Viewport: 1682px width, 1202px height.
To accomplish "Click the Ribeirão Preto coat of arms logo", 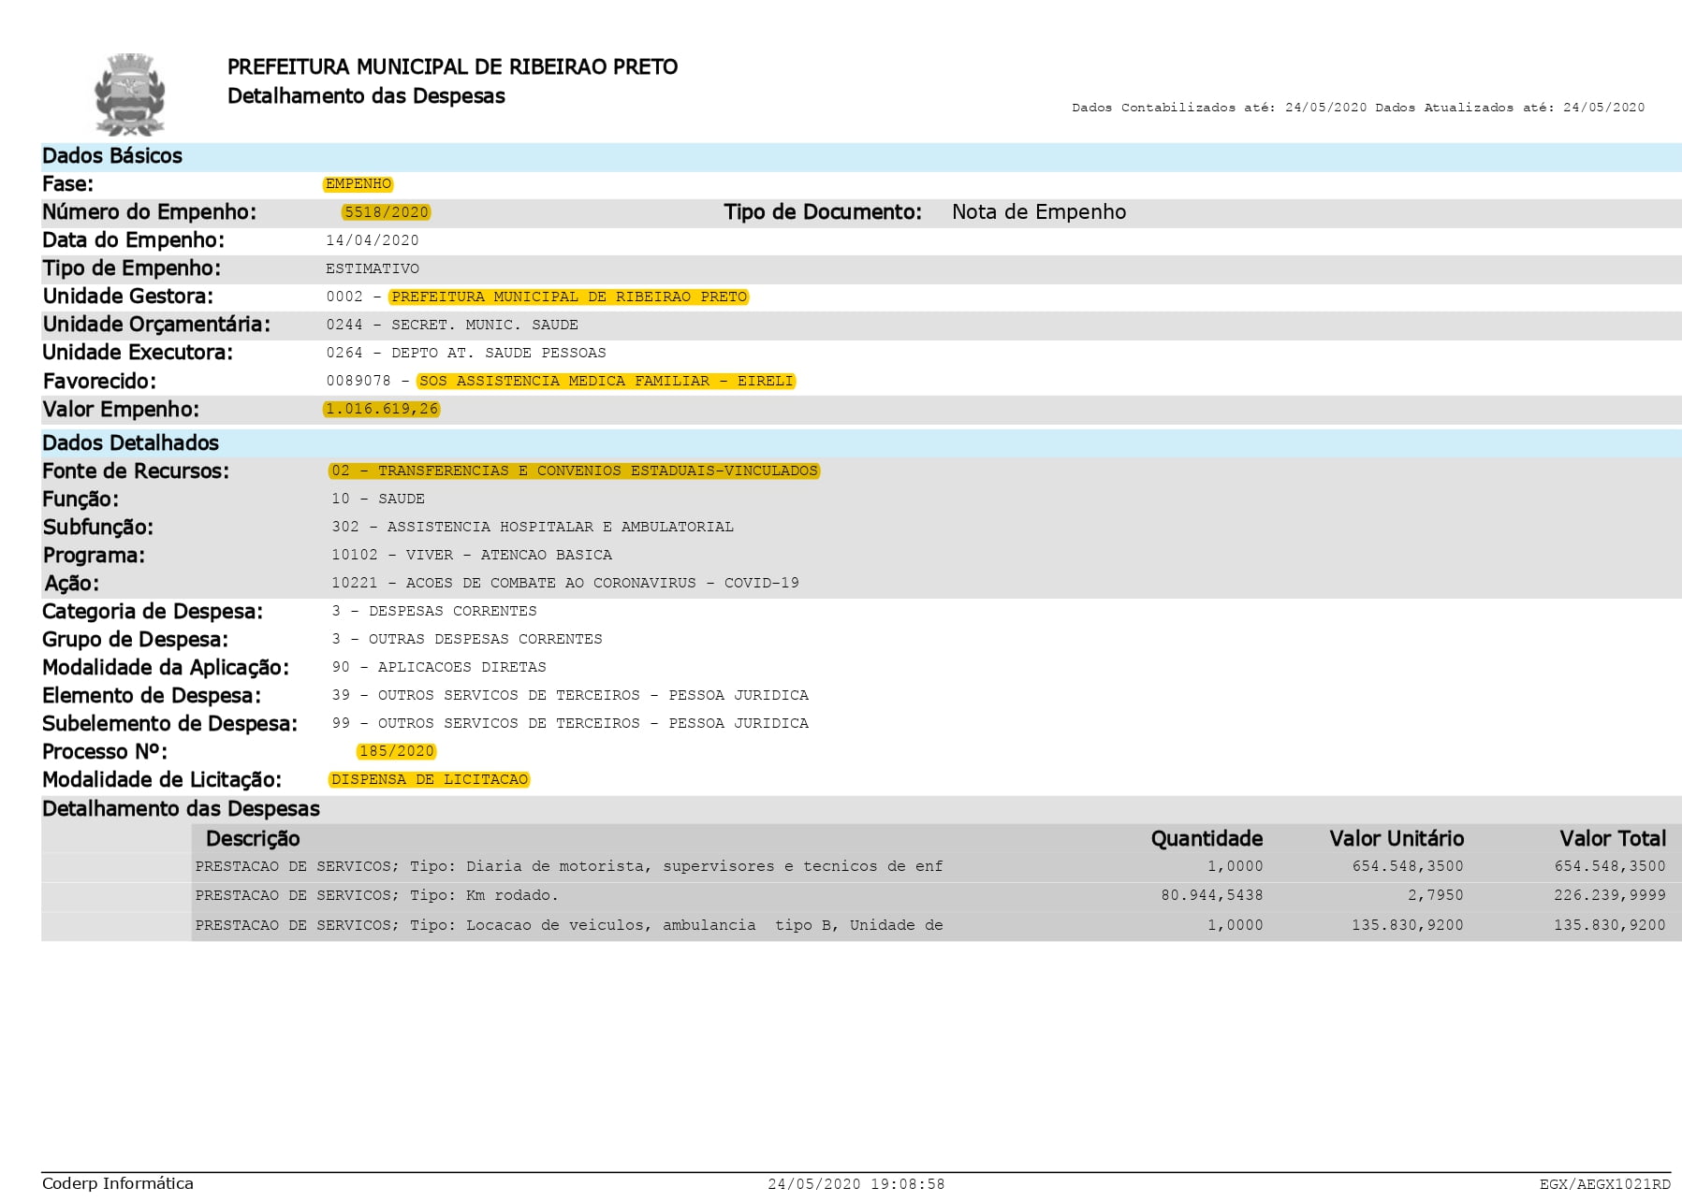I will pos(130,94).
